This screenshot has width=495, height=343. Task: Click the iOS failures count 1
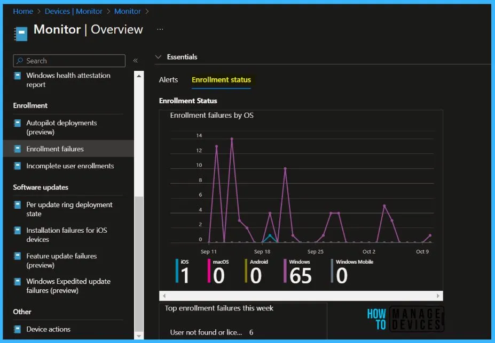(185, 276)
